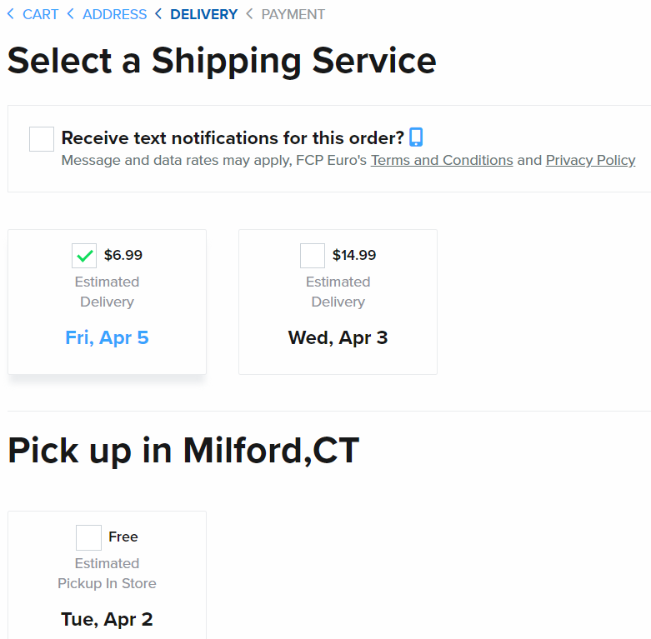Enable text notifications checkbox
Viewport: 651px width, 639px height.
(42, 139)
